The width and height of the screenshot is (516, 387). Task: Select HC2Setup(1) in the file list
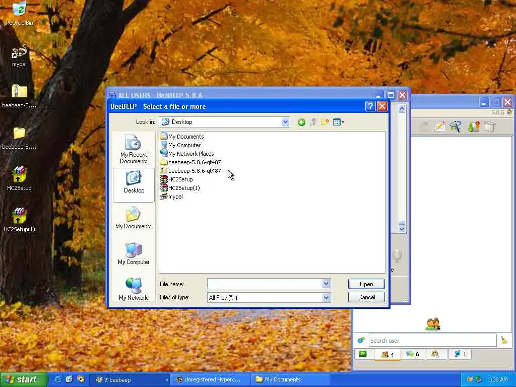180,187
